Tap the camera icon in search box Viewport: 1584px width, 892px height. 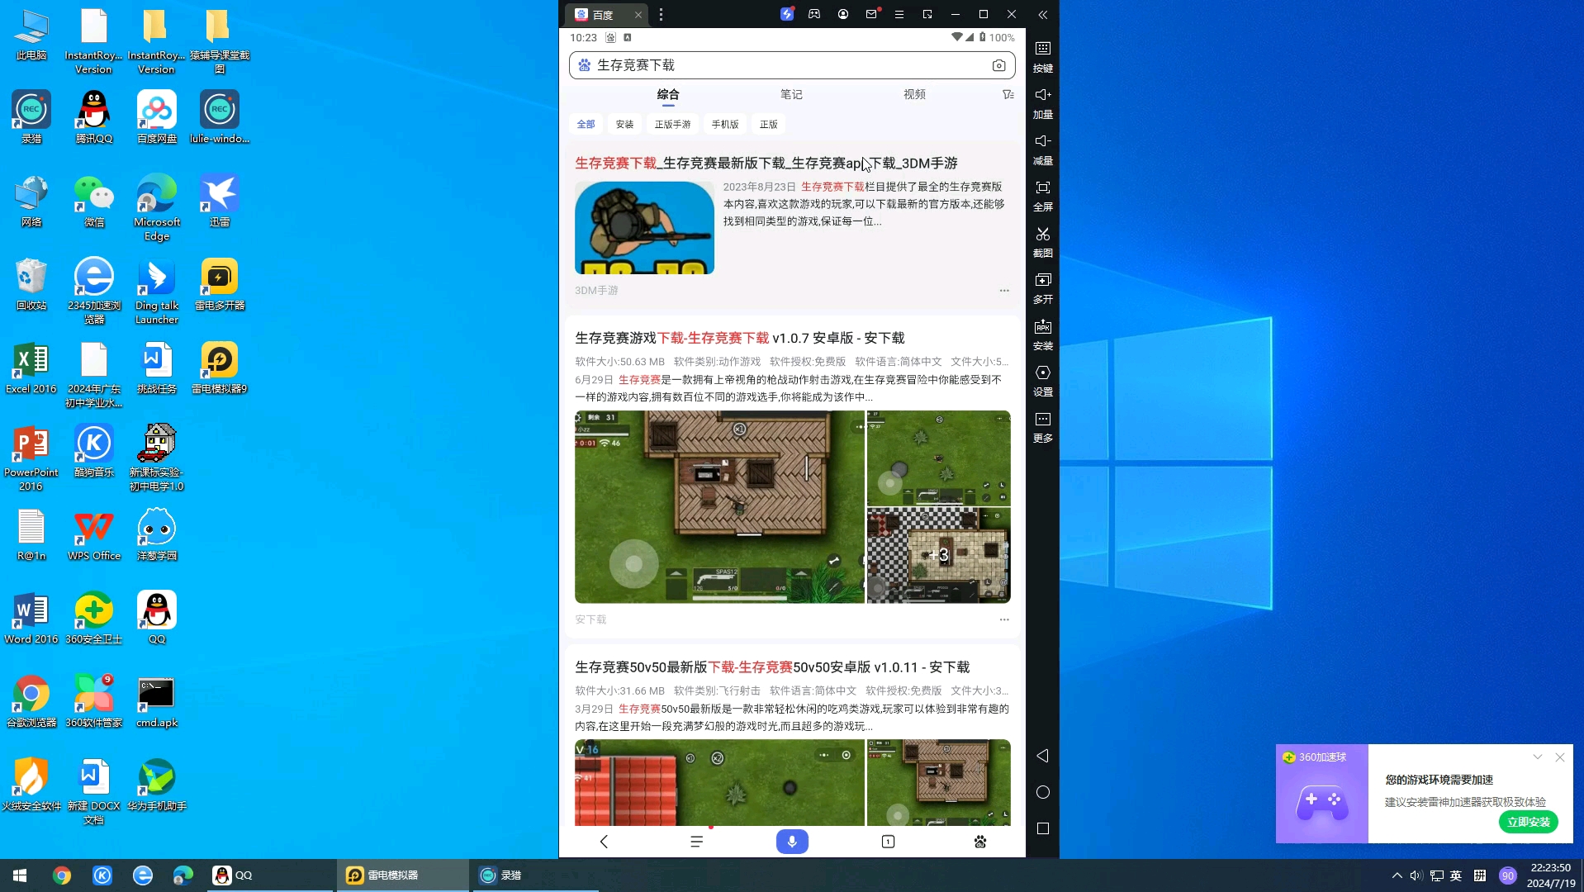998,65
